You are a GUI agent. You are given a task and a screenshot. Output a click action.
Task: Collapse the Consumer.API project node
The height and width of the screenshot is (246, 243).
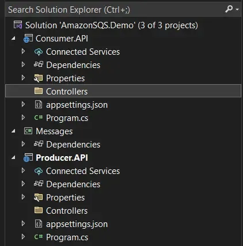[13, 39]
